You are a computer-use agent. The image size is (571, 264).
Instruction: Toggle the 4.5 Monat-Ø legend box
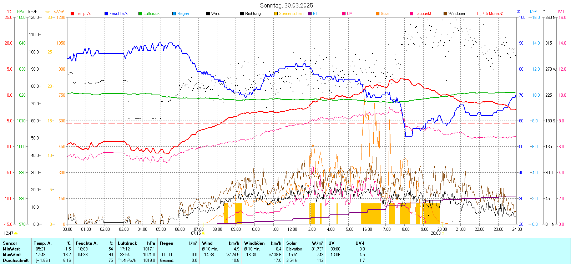click(x=479, y=14)
